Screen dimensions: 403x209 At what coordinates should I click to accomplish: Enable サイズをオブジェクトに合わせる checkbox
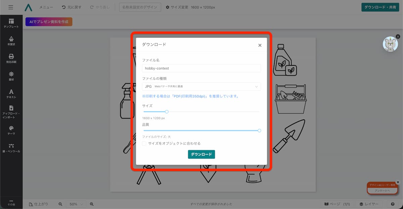144,144
